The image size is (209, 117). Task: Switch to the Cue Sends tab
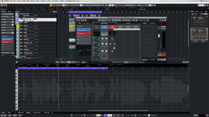point(153,23)
